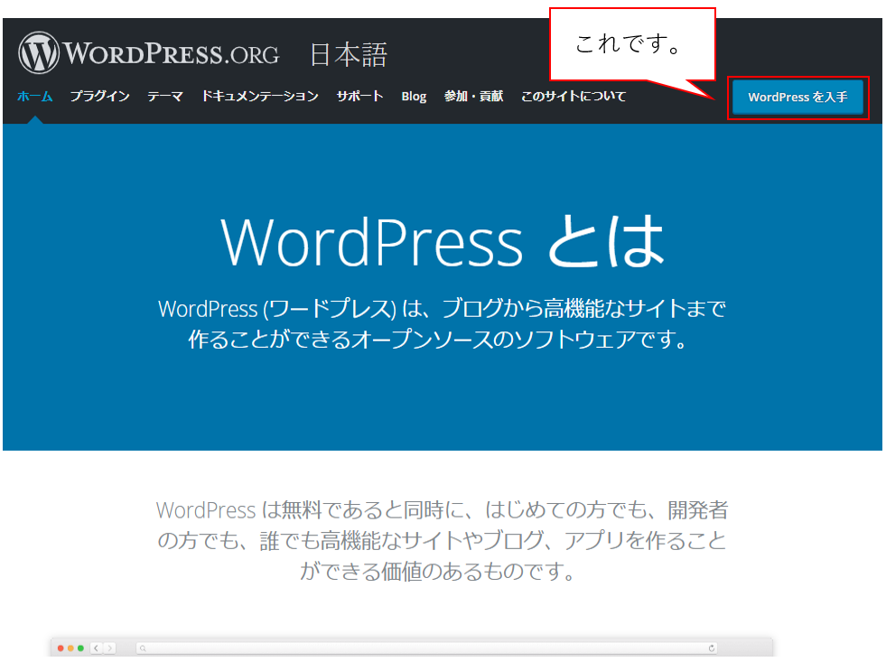Open the ホーム menu item
The height and width of the screenshot is (662, 886).
(x=35, y=97)
